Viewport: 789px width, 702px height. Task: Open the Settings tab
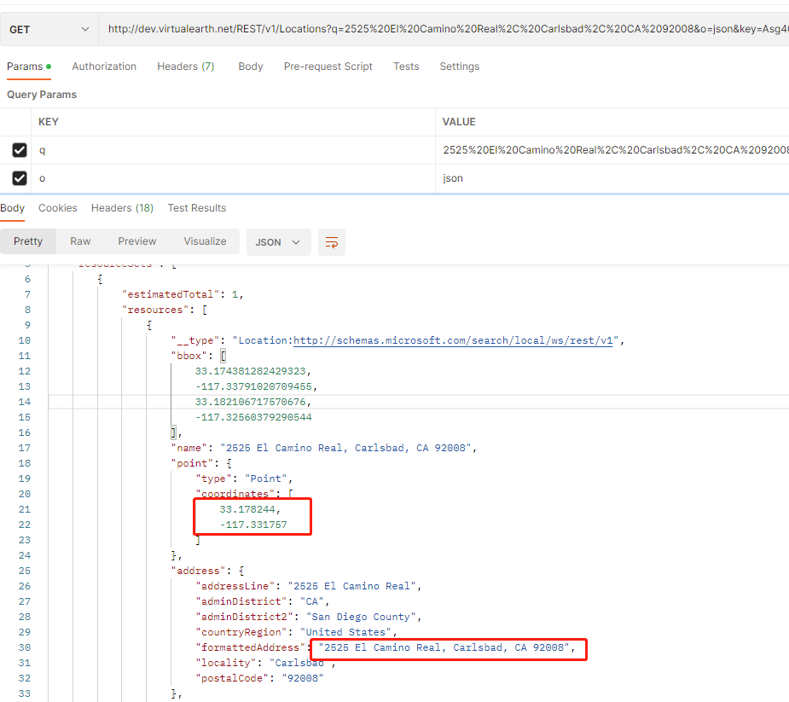point(460,67)
